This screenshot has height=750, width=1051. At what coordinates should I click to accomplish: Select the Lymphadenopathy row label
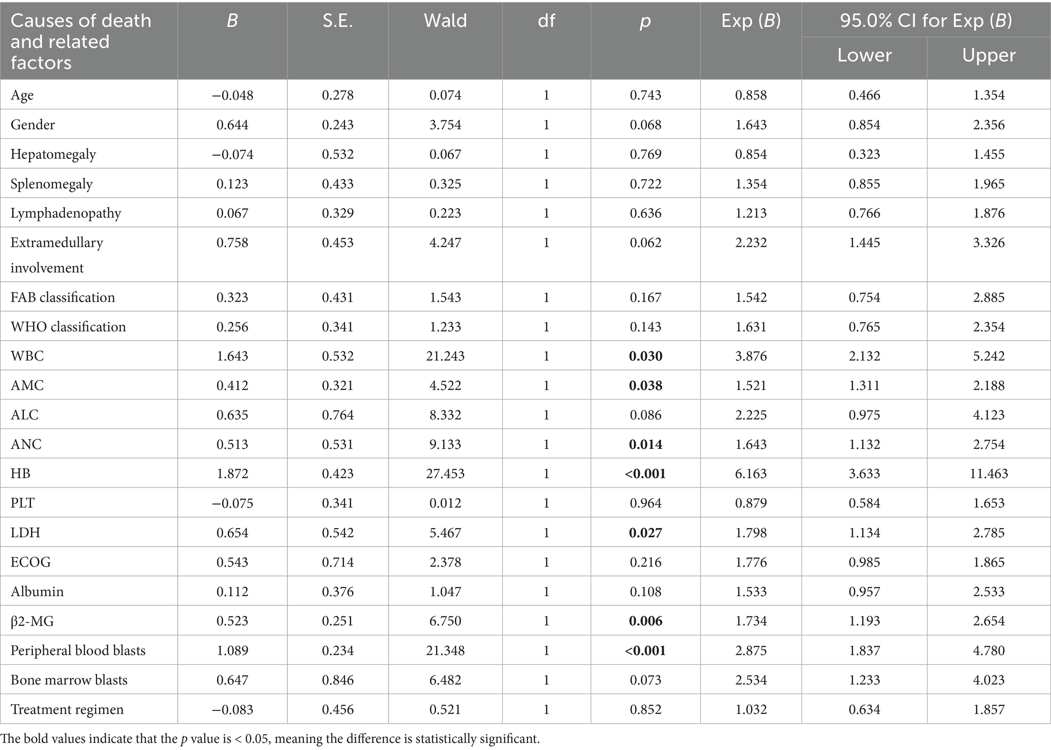(x=66, y=213)
